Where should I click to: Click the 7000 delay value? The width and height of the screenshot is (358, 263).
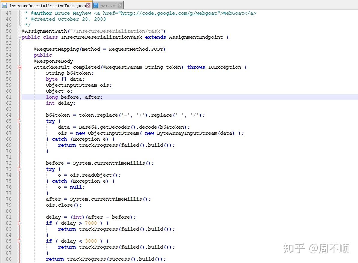point(91,223)
